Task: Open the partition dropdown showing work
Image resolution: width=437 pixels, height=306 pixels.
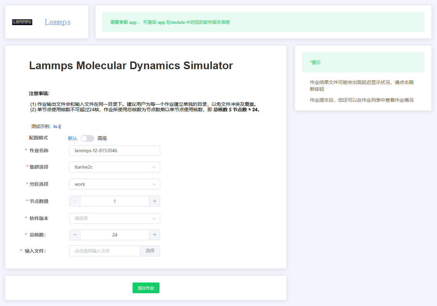Action: [114, 184]
